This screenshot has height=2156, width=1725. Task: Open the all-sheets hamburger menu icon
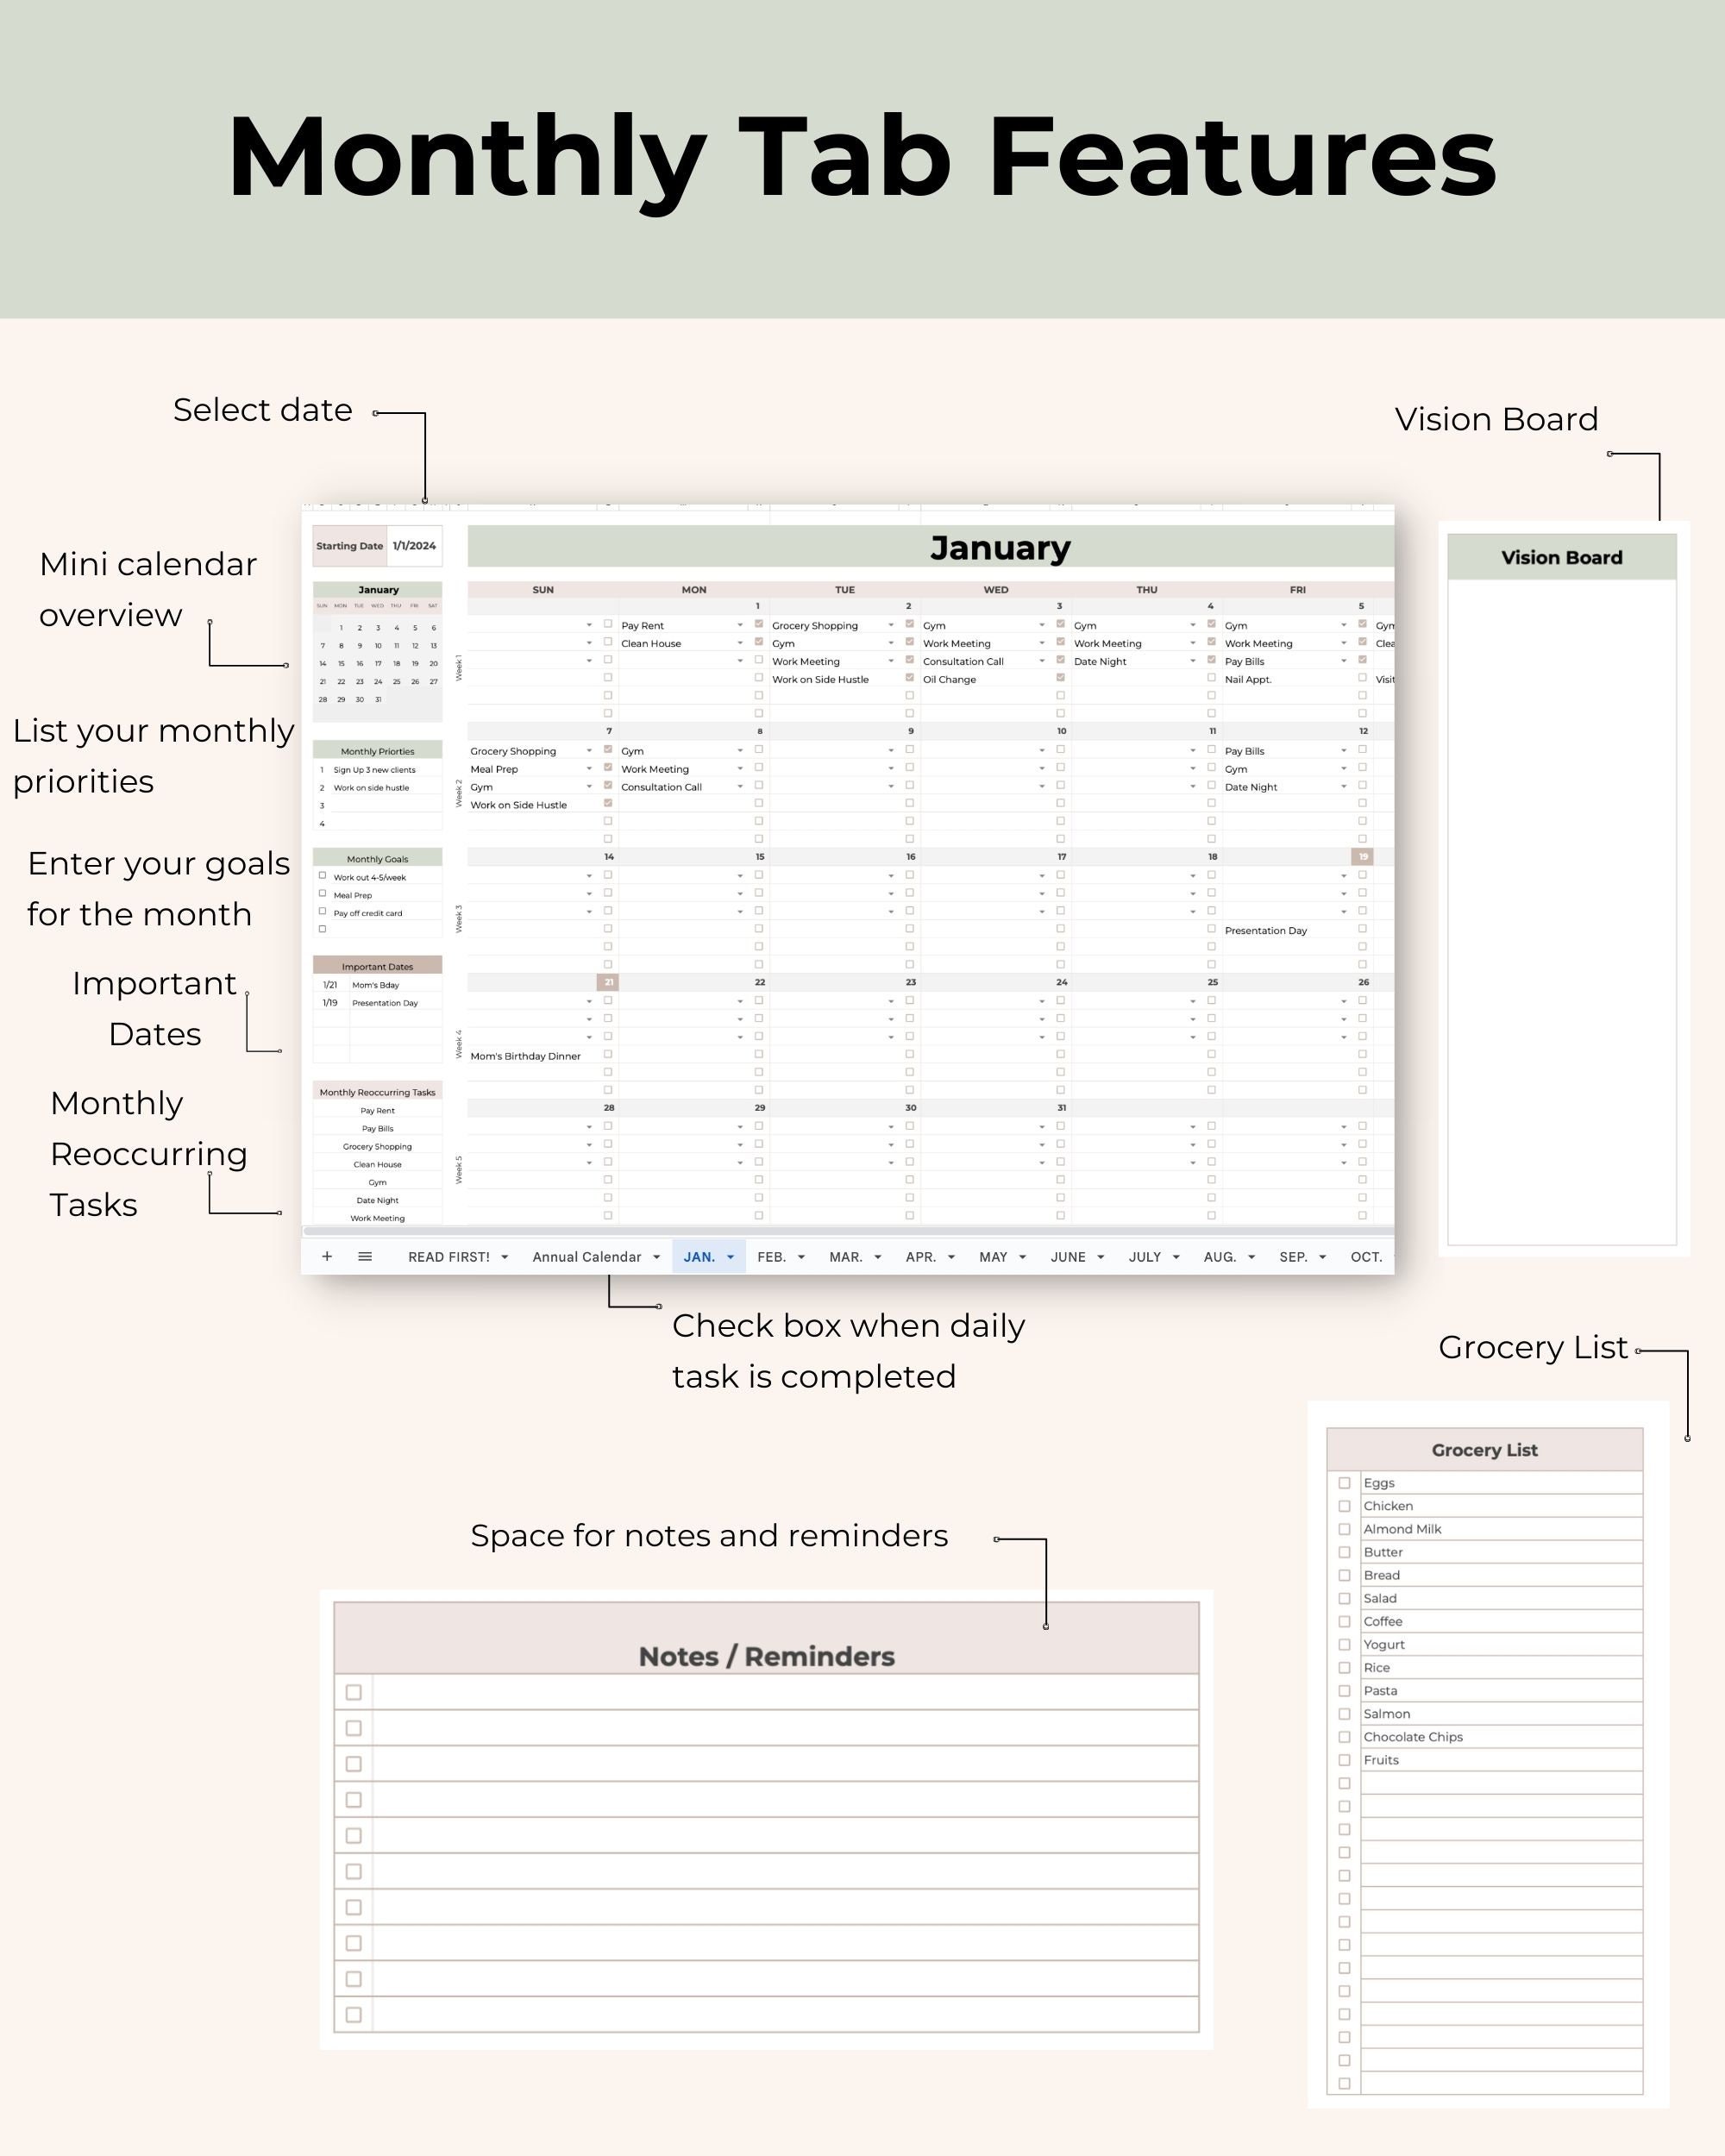(x=364, y=1257)
